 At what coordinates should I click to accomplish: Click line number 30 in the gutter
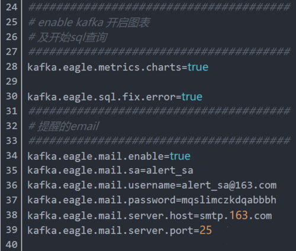[12, 96]
